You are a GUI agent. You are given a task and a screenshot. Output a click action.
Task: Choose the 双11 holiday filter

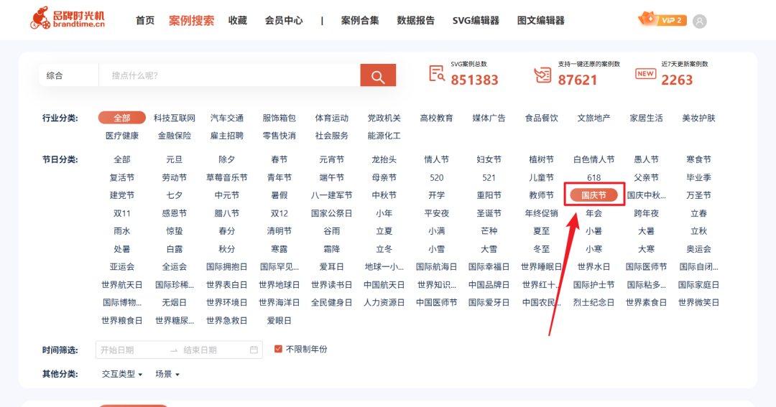click(x=121, y=213)
